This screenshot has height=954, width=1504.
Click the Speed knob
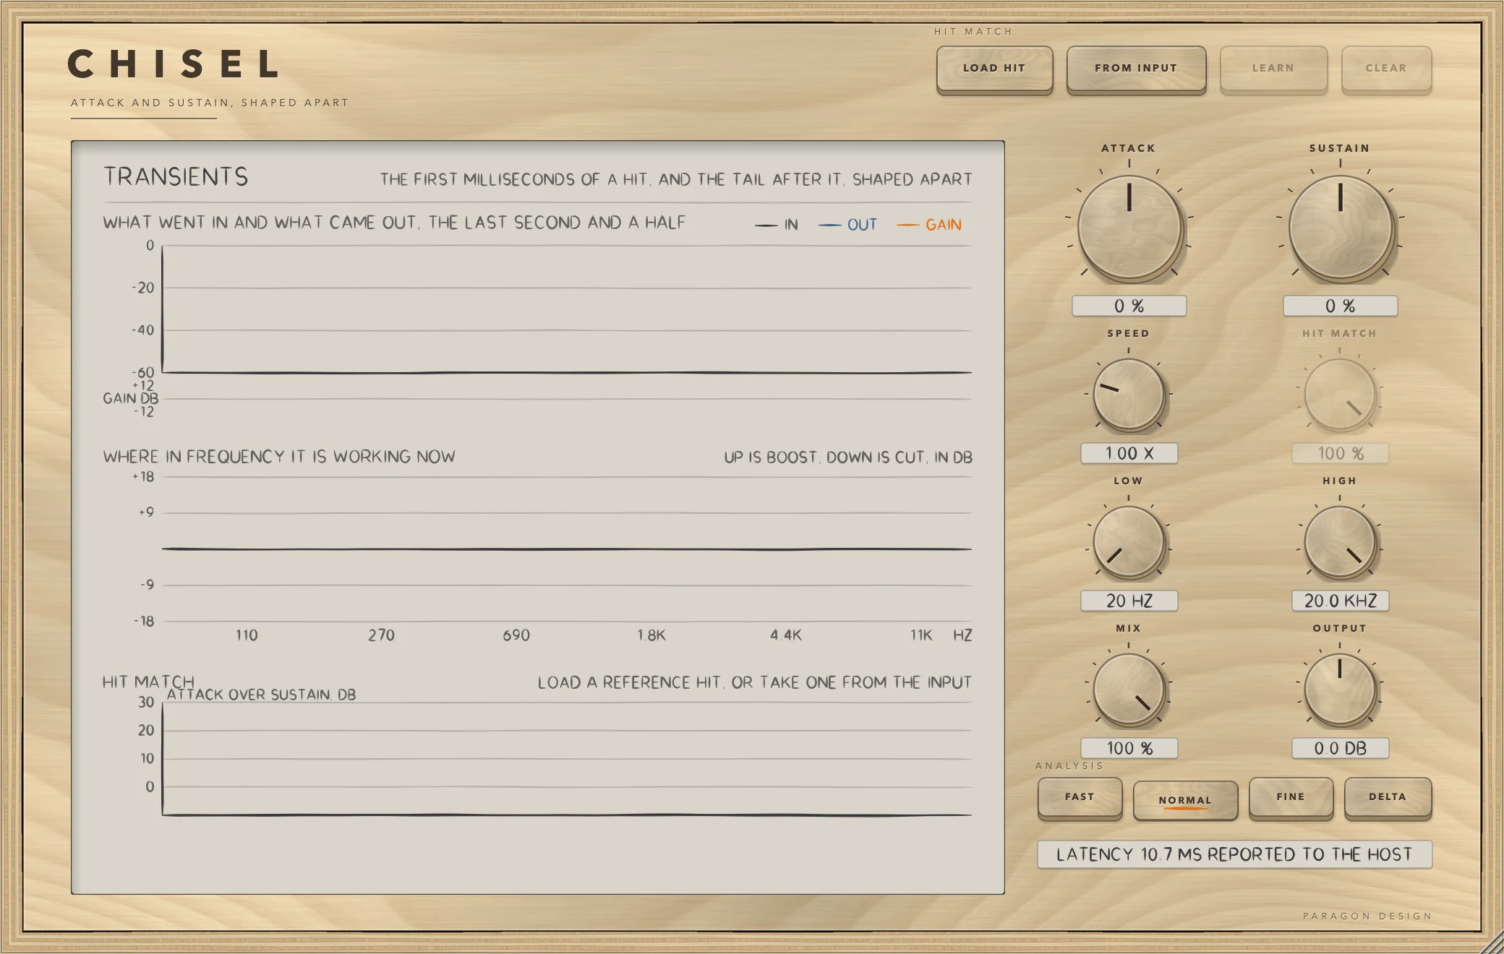tap(1129, 395)
